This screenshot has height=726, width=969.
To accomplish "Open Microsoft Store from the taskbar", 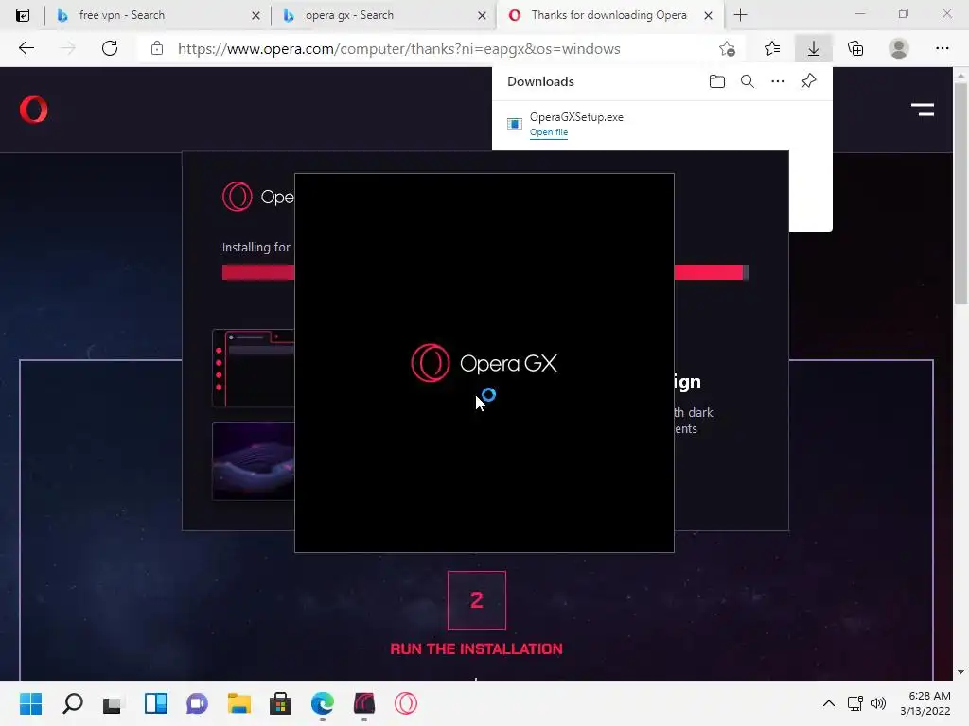I will tap(280, 703).
